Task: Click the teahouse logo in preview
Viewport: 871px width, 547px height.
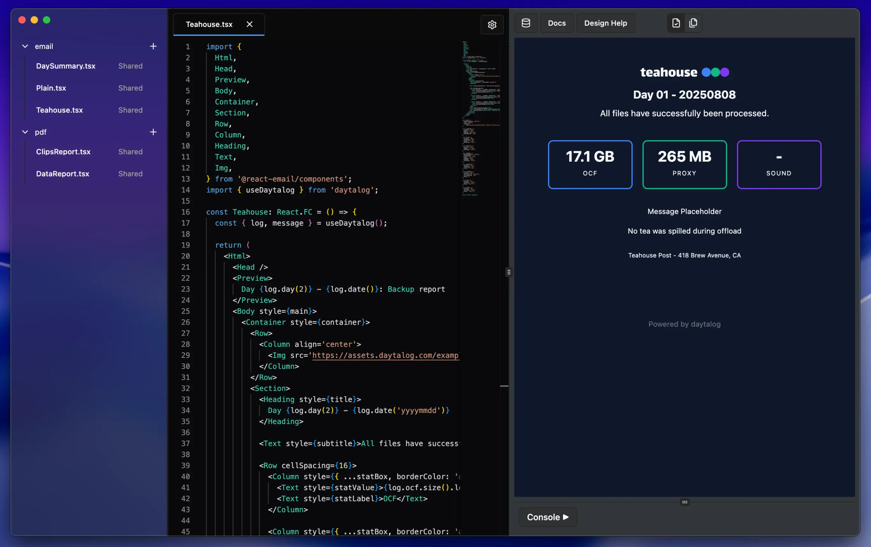Action: 684,72
